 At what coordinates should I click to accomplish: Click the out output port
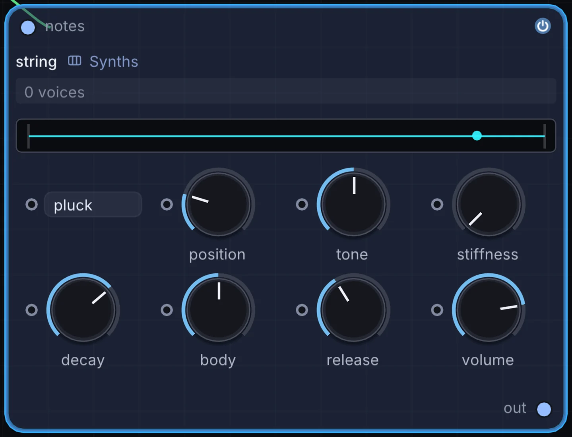pos(544,409)
